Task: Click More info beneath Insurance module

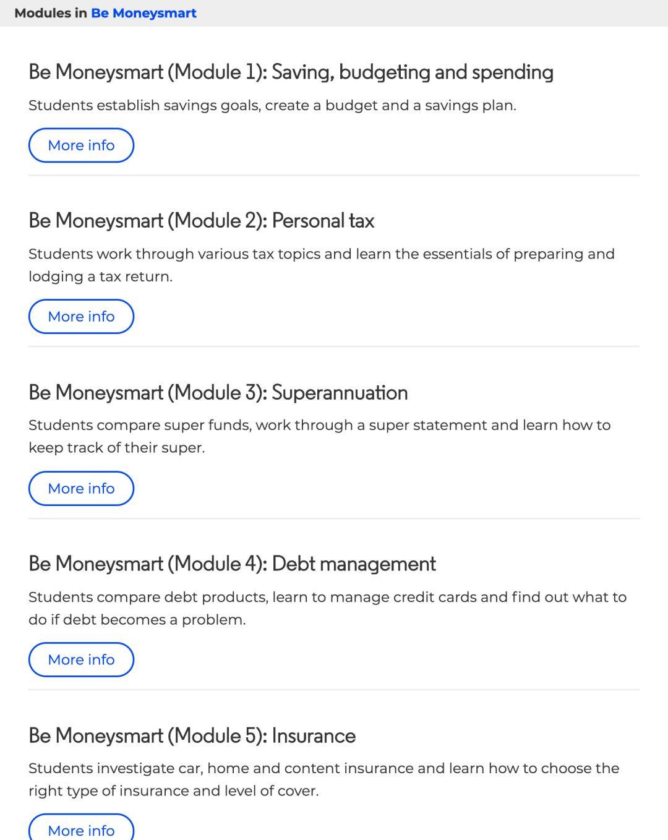Action: pyautogui.click(x=81, y=829)
